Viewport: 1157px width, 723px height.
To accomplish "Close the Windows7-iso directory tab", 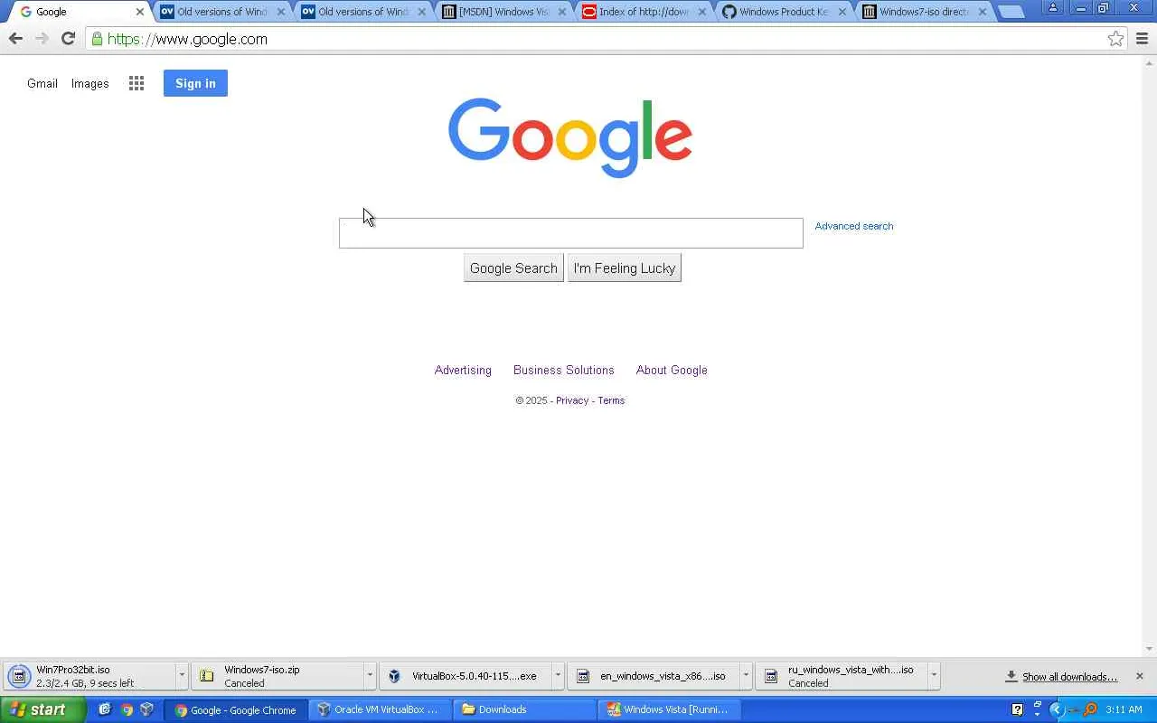I will (983, 12).
